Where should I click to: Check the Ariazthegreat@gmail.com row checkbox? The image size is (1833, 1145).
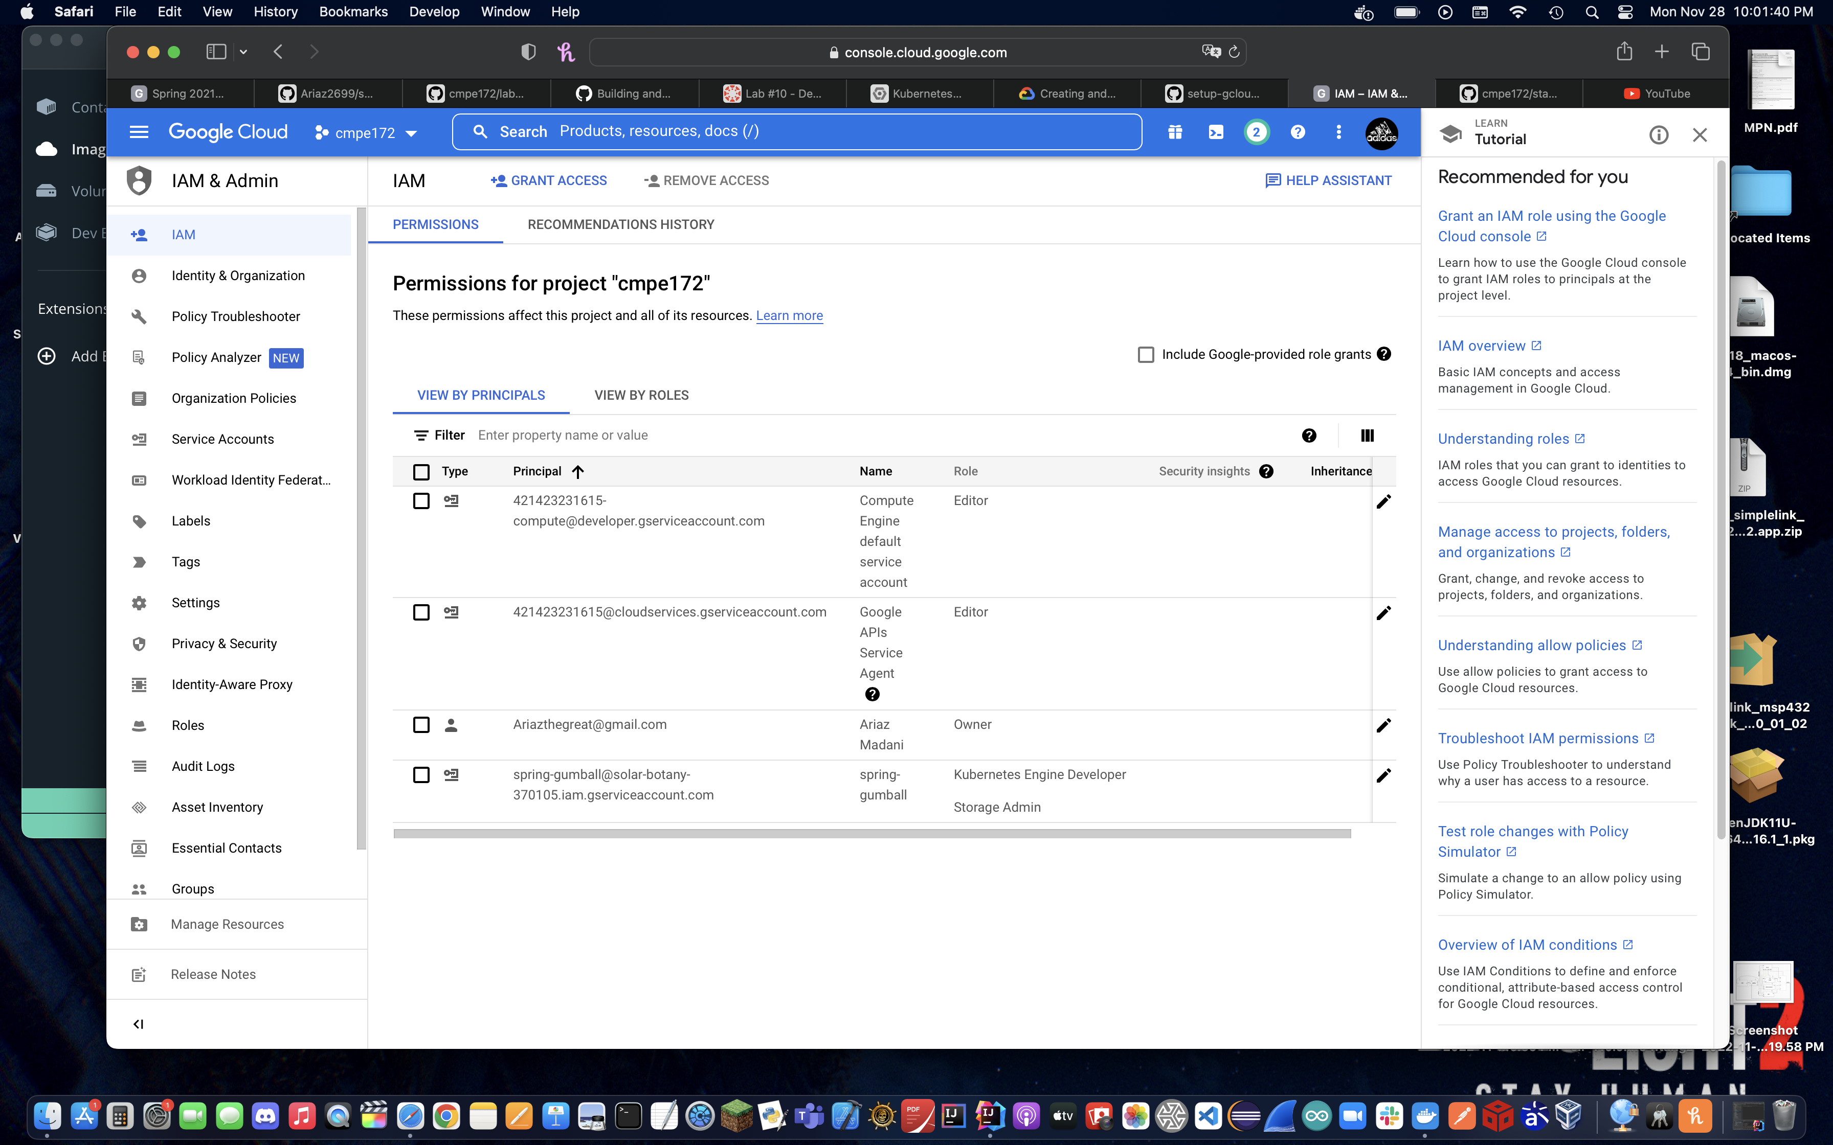421,725
